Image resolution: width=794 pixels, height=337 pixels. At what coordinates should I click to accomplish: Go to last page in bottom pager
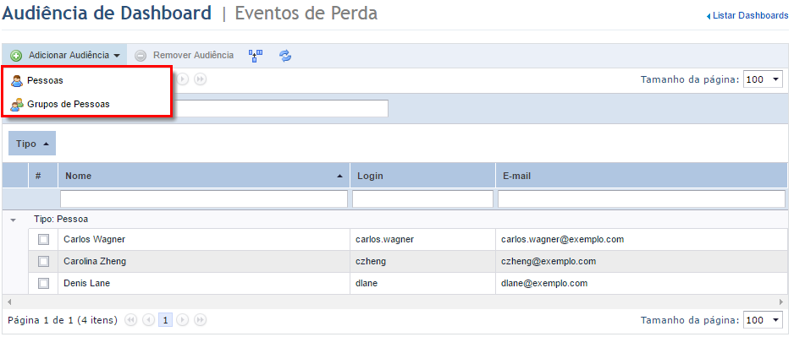pyautogui.click(x=201, y=320)
